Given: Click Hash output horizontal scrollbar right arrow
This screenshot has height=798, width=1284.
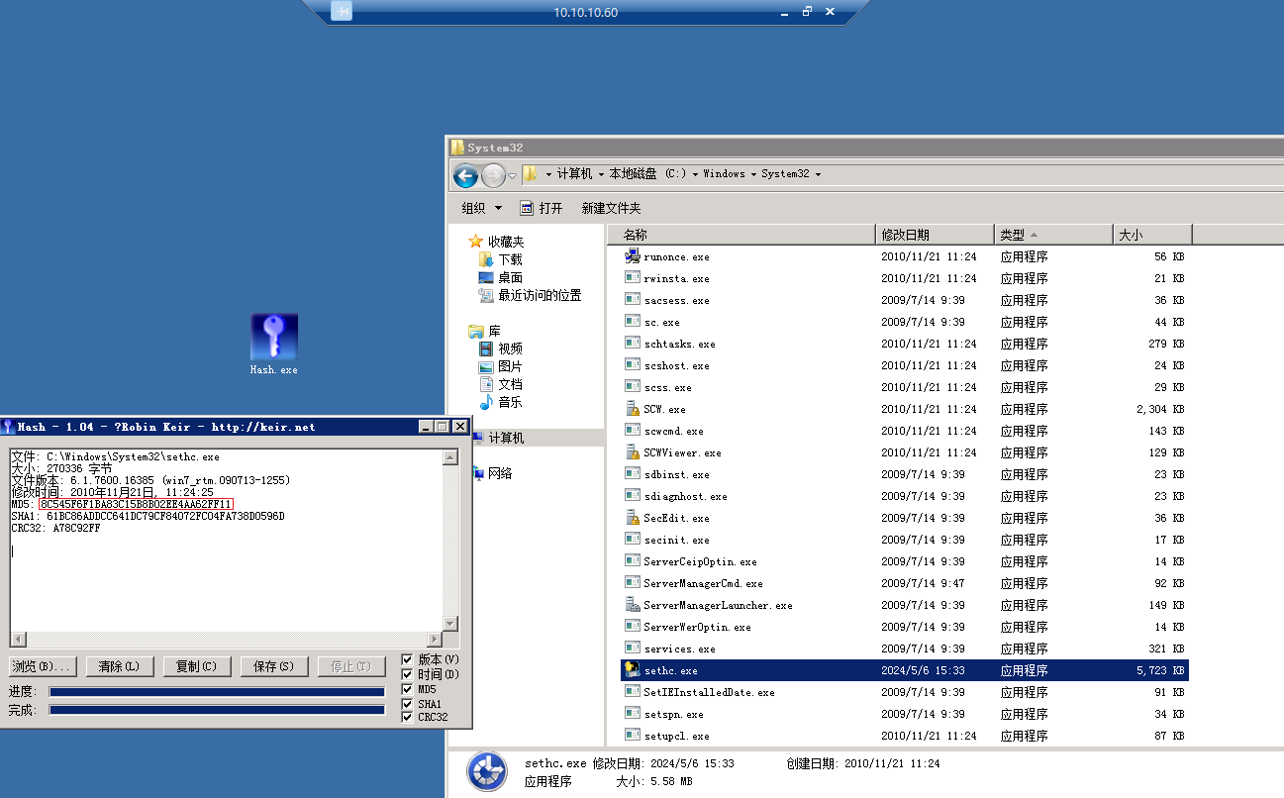Looking at the screenshot, I should coord(434,639).
